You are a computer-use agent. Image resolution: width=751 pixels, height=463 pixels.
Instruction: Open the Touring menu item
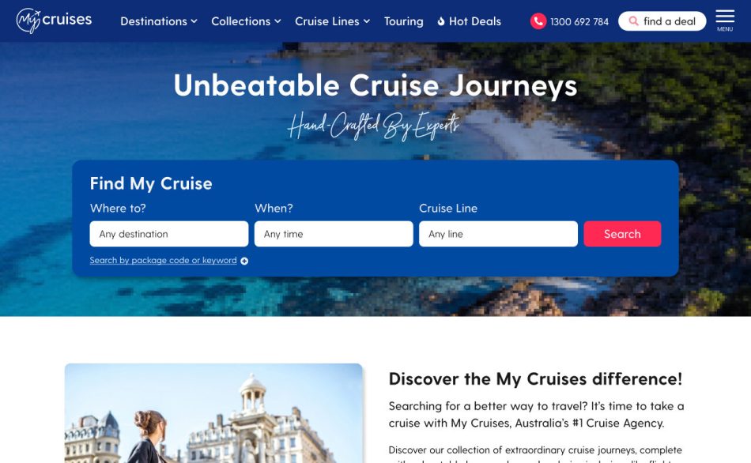[403, 21]
